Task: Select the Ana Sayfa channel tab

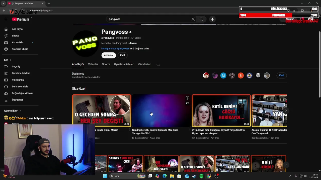Action: [x=78, y=64]
